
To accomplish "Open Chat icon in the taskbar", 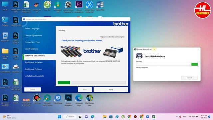I will point(87,117).
